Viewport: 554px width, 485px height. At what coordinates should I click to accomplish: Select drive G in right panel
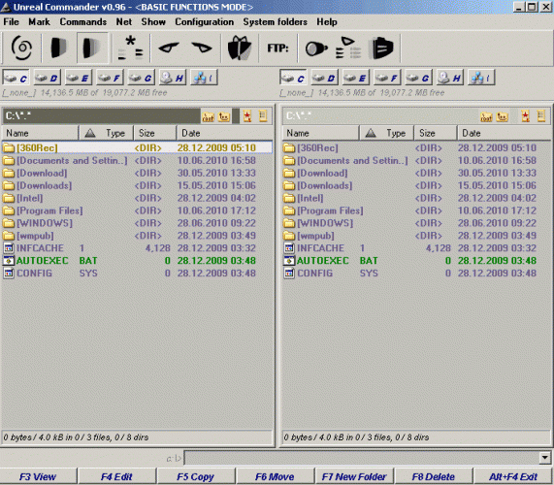[x=418, y=78]
